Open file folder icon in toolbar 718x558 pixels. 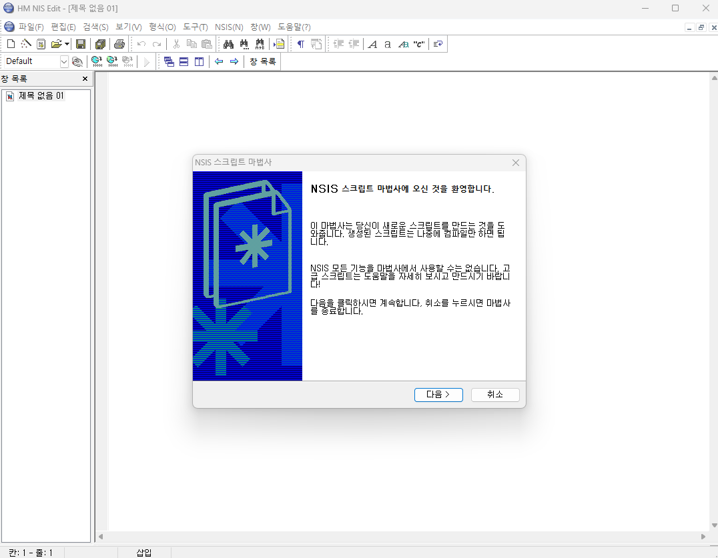pyautogui.click(x=56, y=44)
